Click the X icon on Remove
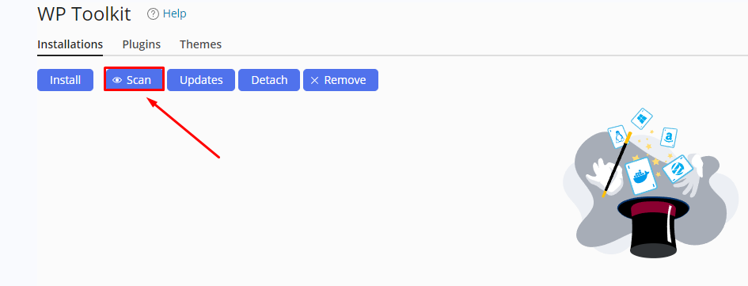This screenshot has width=748, height=286. tap(314, 80)
